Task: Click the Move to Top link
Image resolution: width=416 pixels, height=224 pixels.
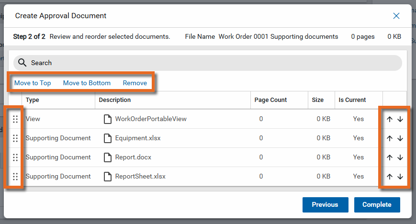Action: (33, 83)
